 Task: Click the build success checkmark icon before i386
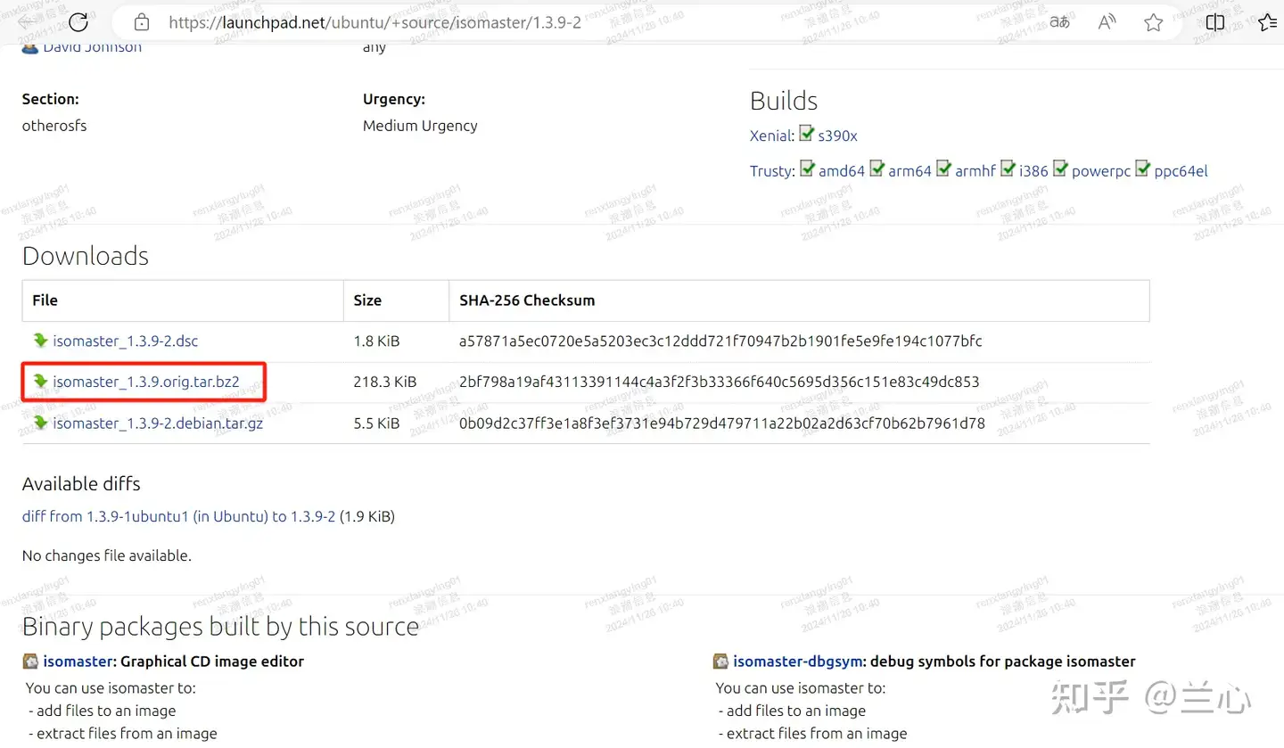click(1008, 169)
